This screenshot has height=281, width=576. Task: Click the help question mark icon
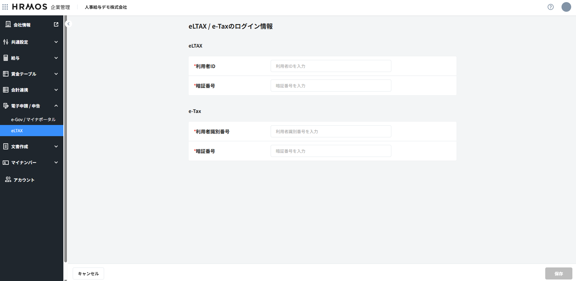point(550,7)
